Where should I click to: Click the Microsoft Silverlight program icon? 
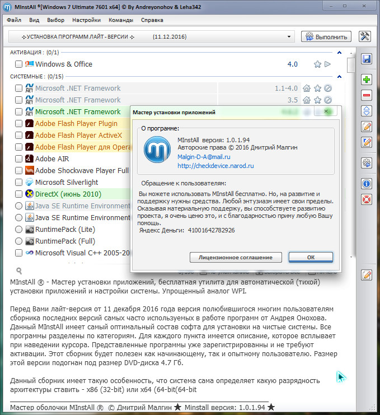(x=29, y=182)
